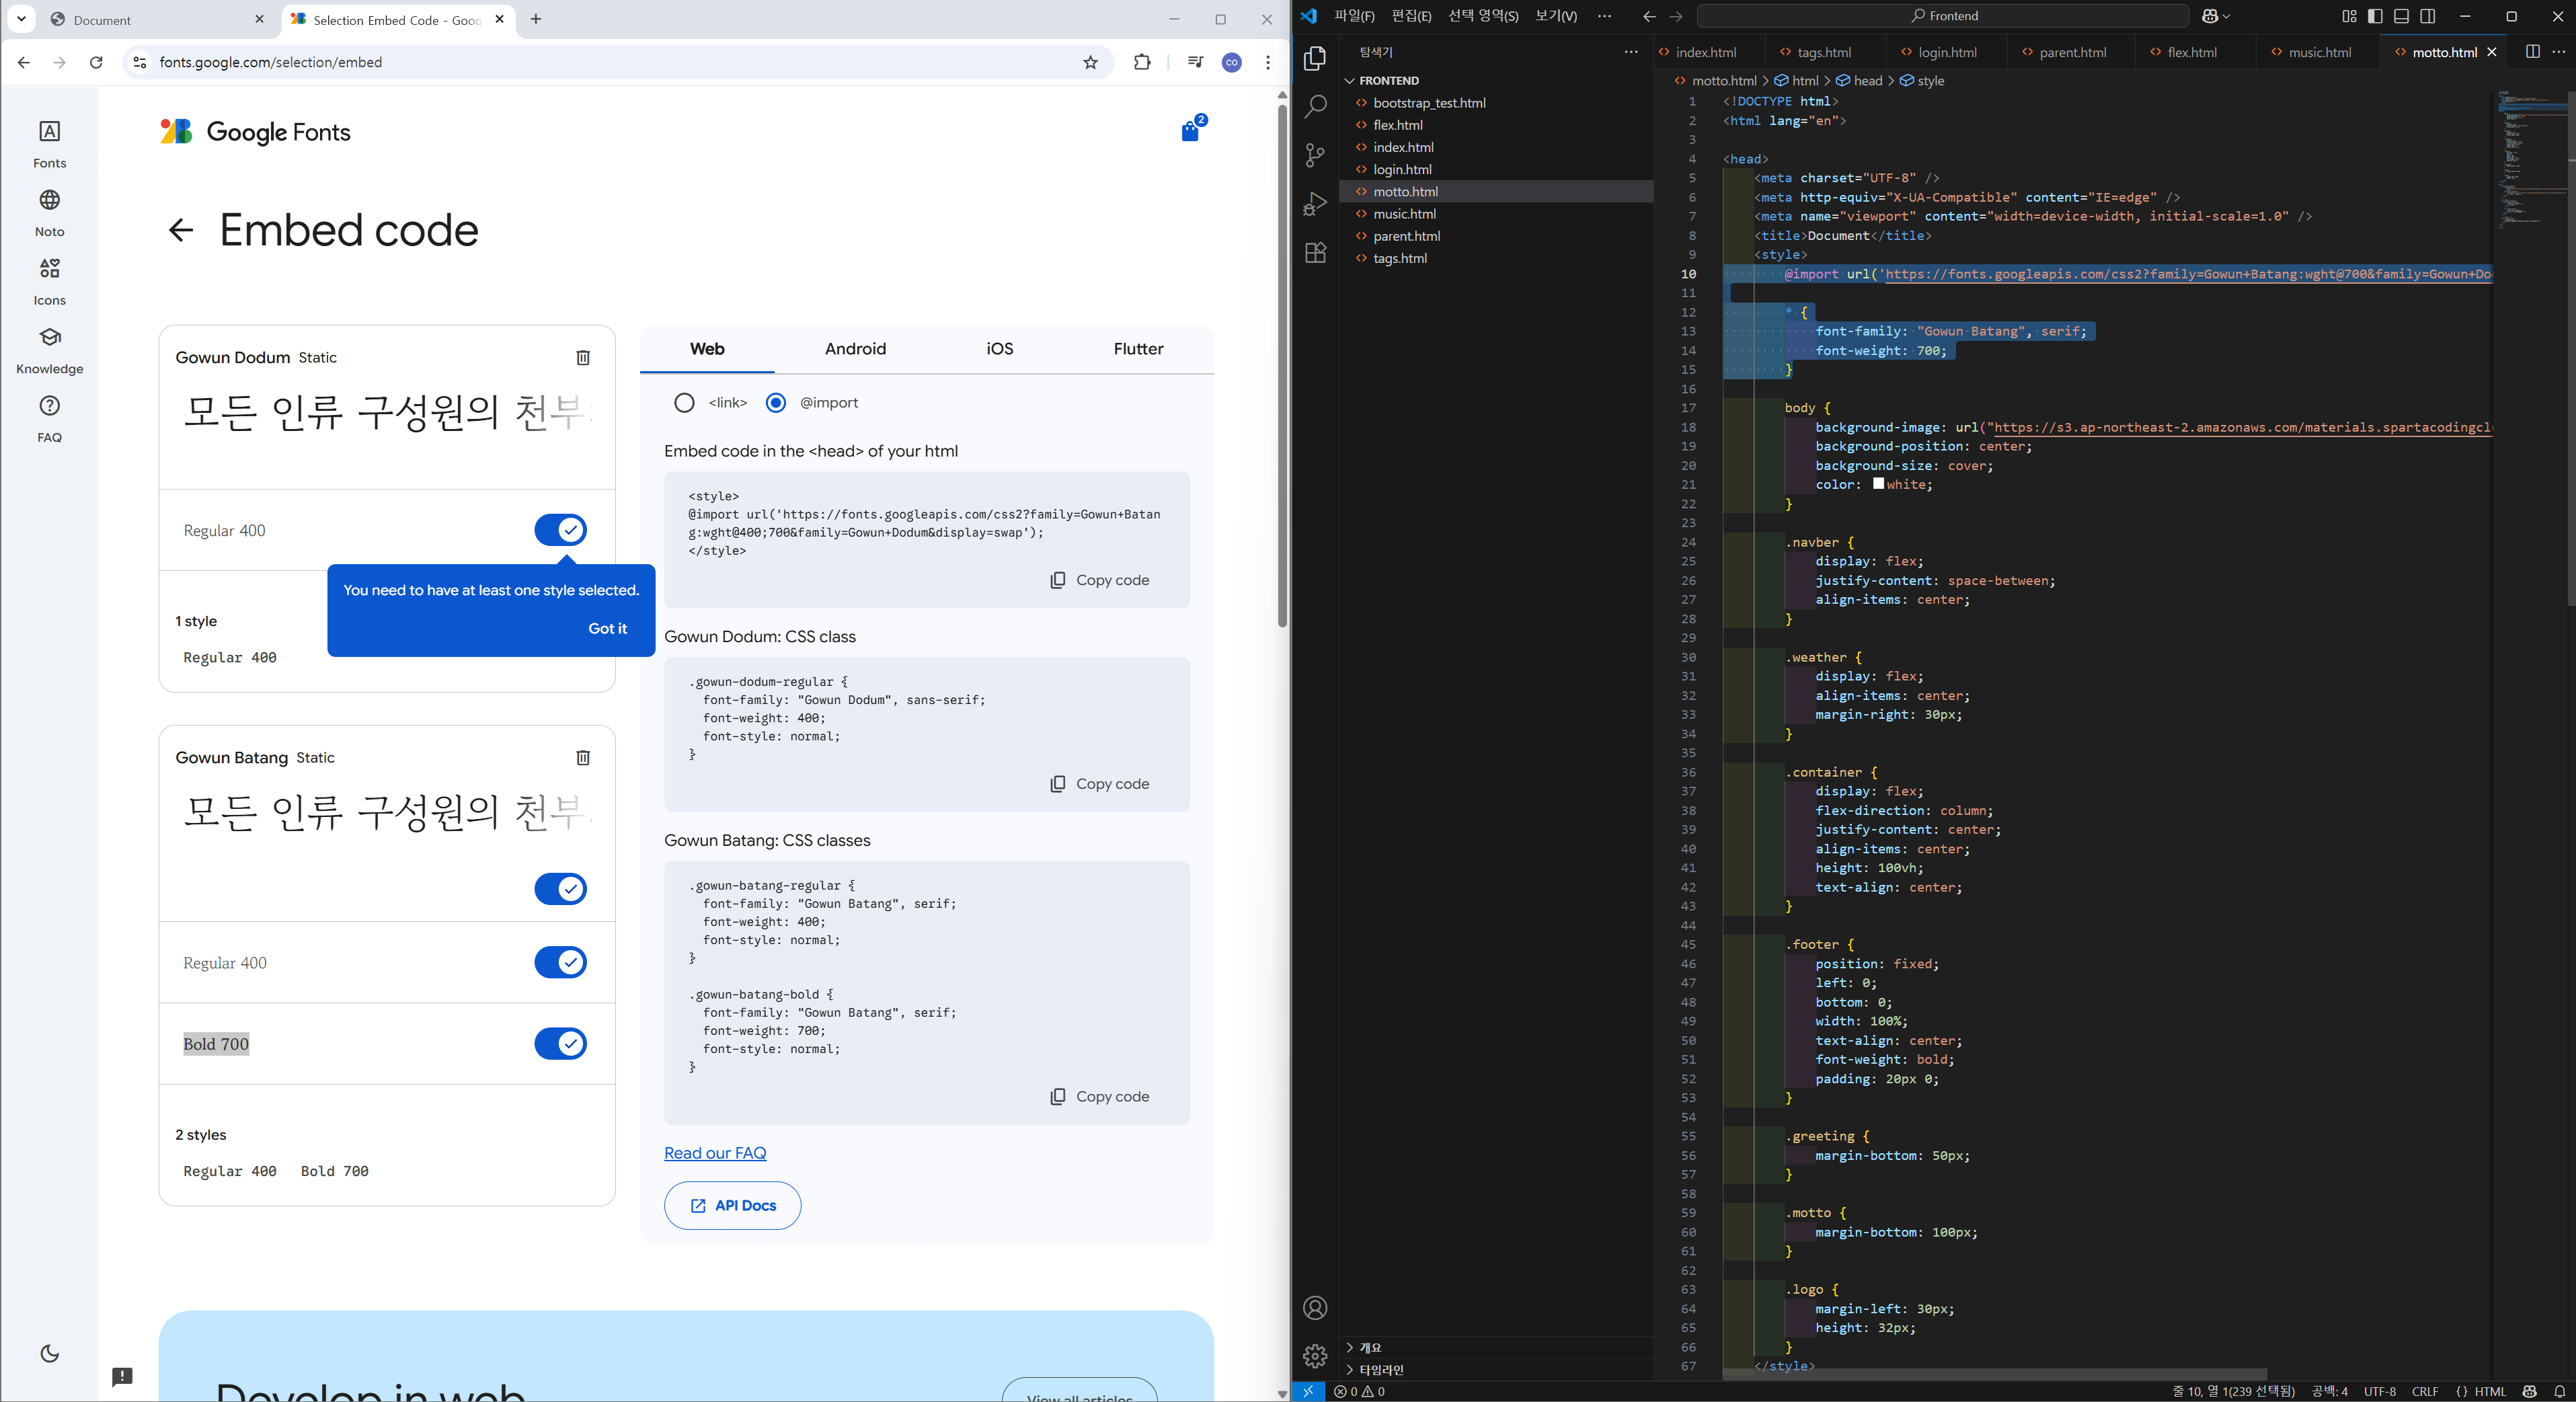
Task: Send feedback via the exclamation icon
Action: click(122, 1377)
